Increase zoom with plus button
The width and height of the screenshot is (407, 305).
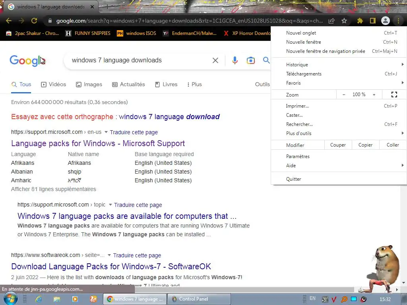click(374, 95)
